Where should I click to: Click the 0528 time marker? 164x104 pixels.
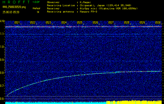tap(126, 23)
